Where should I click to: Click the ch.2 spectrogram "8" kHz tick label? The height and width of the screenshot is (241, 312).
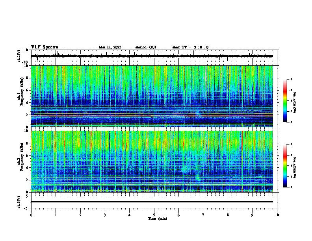pyautogui.click(x=28, y=143)
